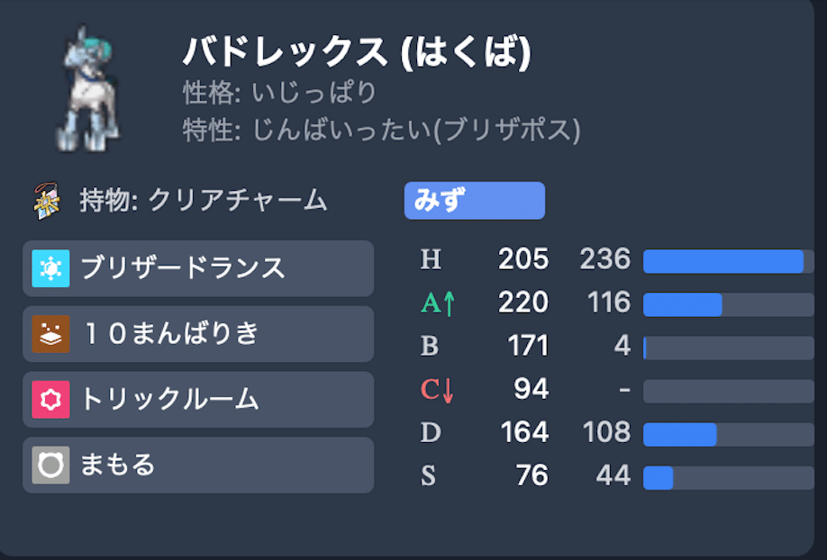This screenshot has width=827, height=560.
Task: Click the バドレックス (はくば) name heading
Action: pyautogui.click(x=357, y=53)
